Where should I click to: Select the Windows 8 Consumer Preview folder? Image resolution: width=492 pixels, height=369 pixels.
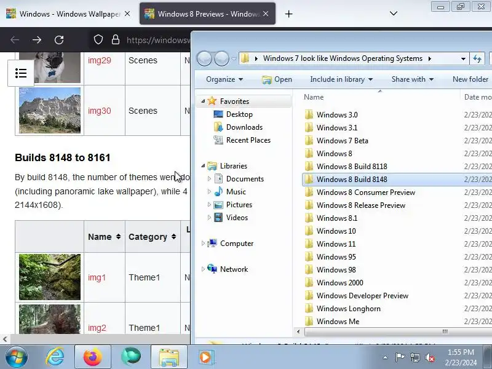pos(366,192)
